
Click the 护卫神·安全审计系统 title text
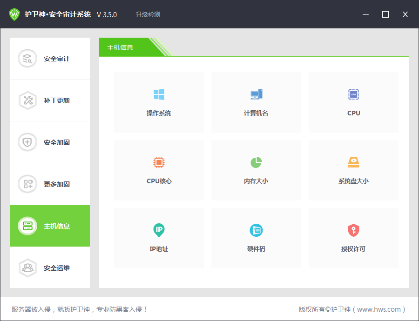point(58,14)
